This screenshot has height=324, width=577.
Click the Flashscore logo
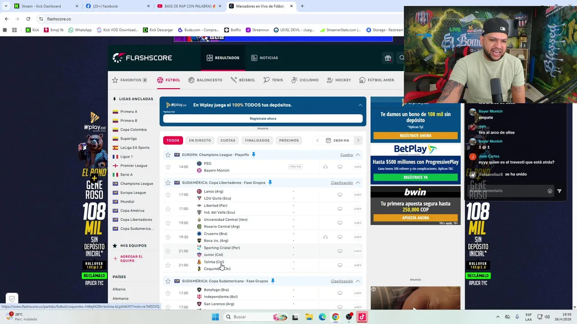[142, 58]
